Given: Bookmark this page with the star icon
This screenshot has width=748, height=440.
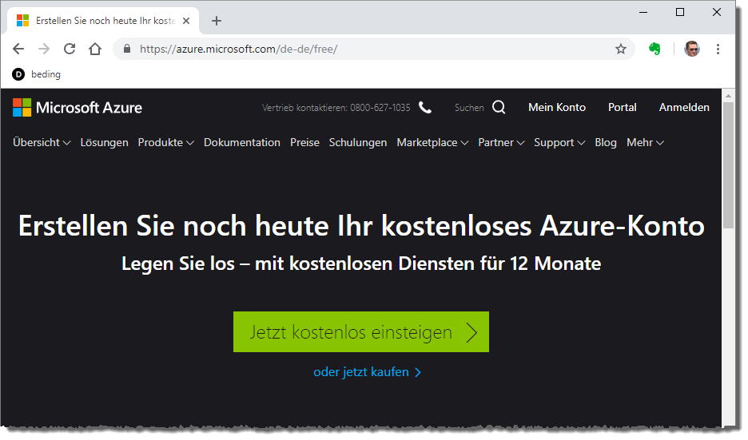Looking at the screenshot, I should click(621, 49).
